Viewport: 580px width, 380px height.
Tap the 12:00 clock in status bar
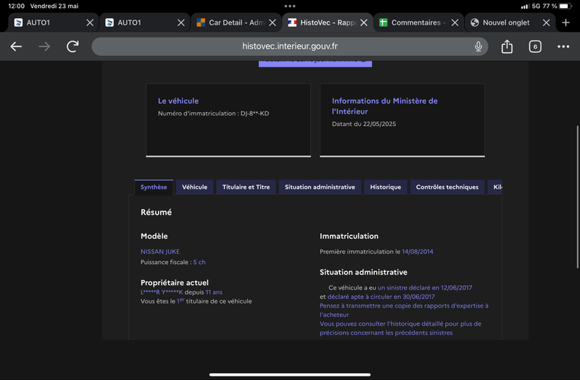16,6
